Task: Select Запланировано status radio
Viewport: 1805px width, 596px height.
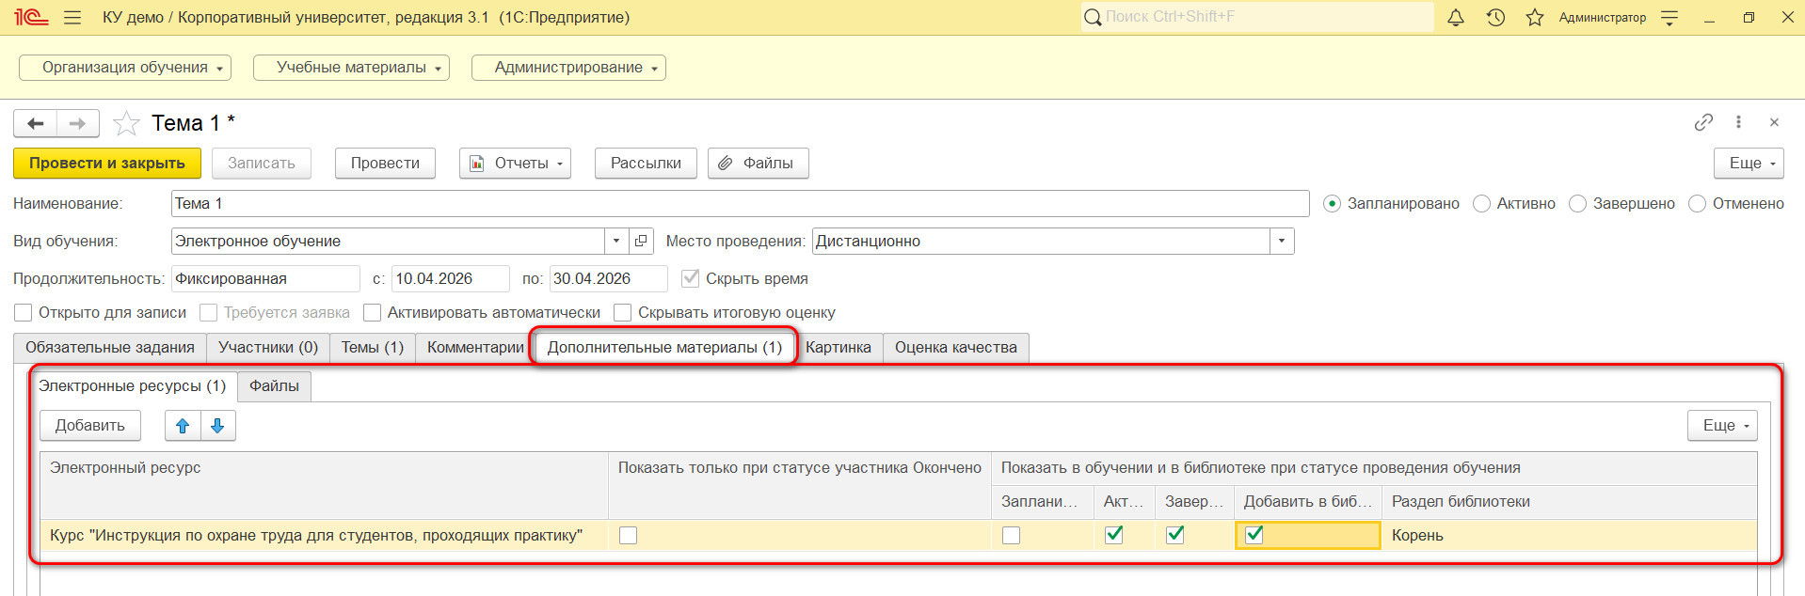Action: coord(1332,204)
